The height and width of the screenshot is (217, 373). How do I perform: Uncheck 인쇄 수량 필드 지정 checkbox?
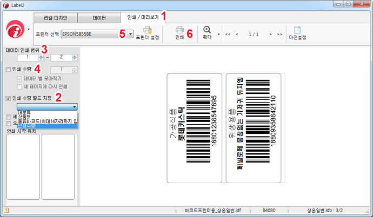pos(8,98)
